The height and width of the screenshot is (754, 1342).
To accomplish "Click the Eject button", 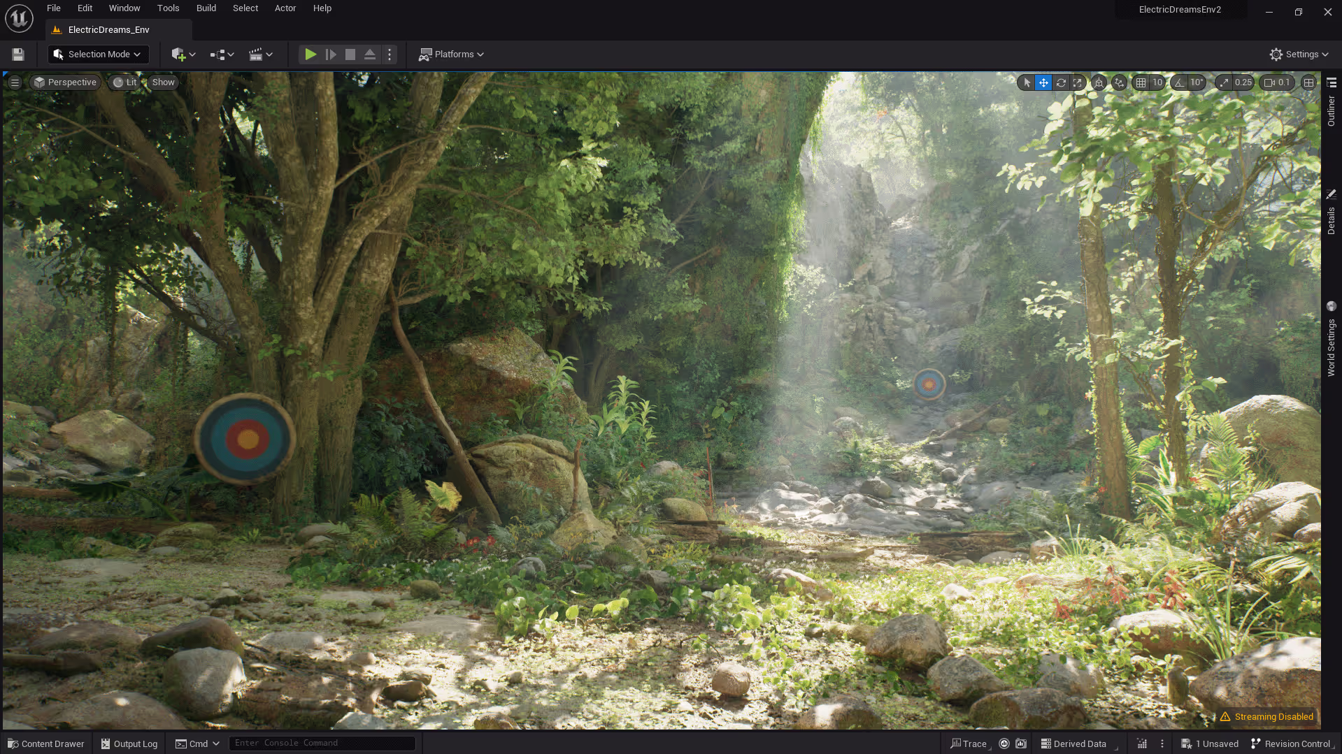I will 370,55.
